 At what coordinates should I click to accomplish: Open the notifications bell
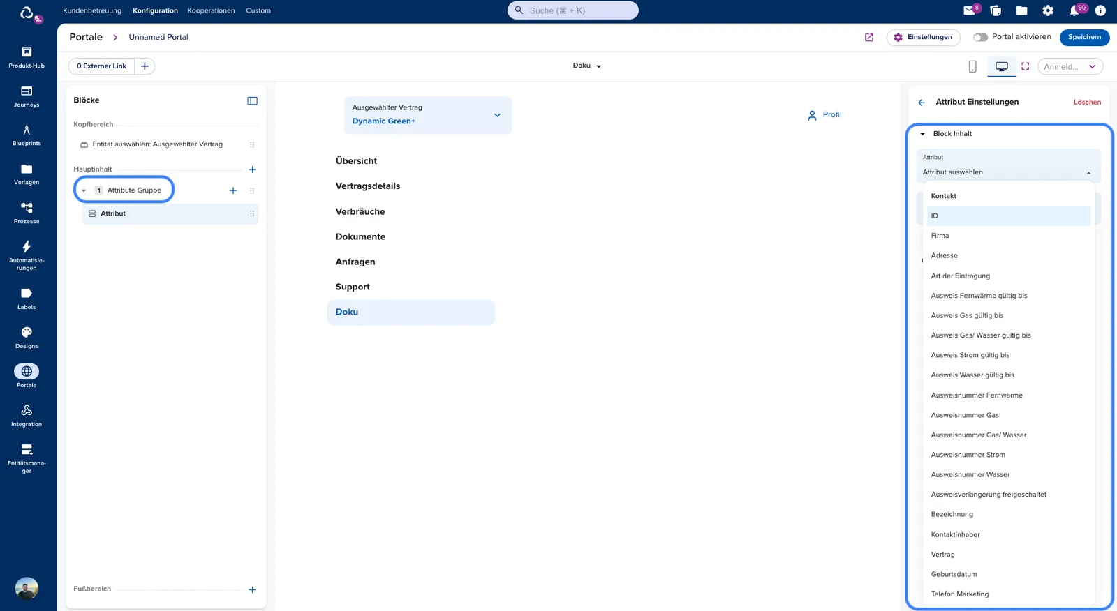[1074, 10]
